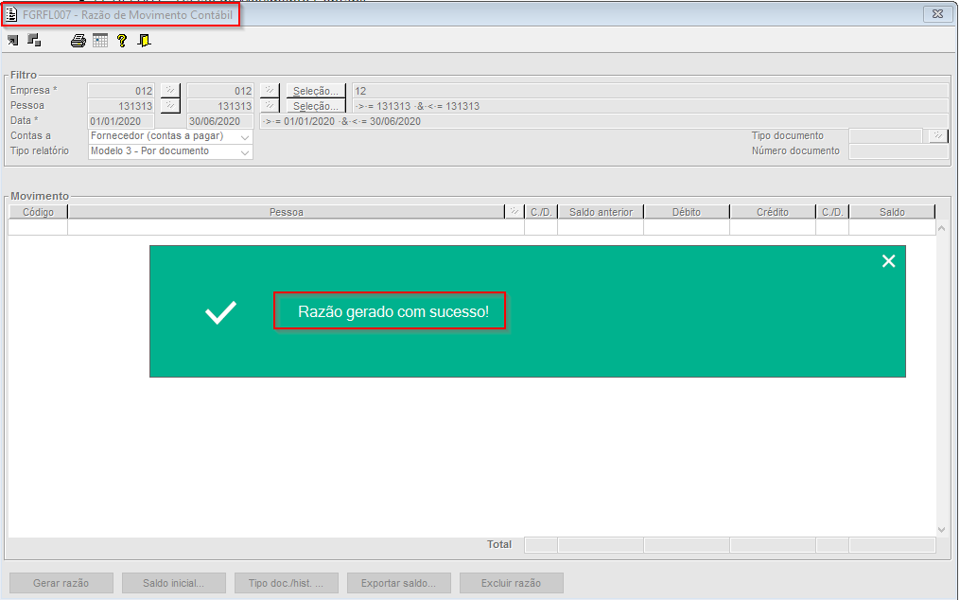This screenshot has width=960, height=600.
Task: Click first Pessoa field with 131313
Action: coord(121,106)
